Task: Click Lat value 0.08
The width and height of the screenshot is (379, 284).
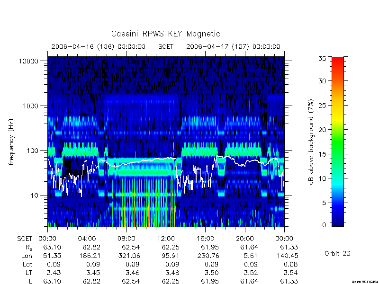Action: tap(291, 265)
